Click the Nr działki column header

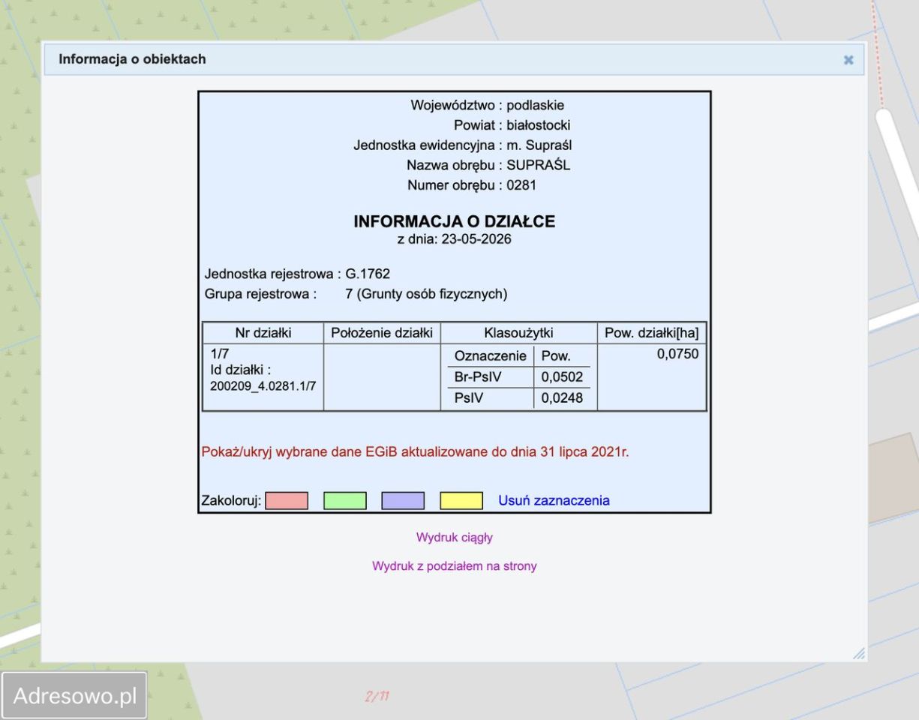pos(263,334)
